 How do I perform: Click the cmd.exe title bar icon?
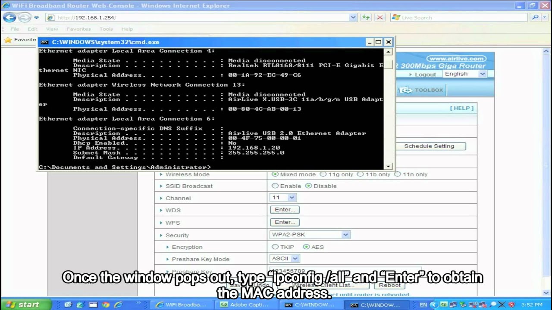(44, 42)
